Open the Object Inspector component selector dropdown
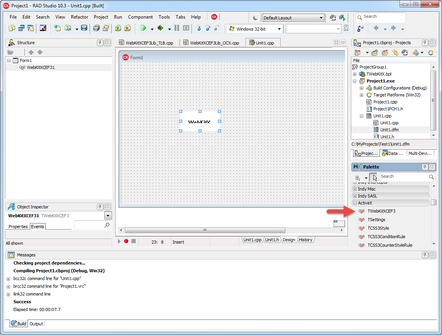 coord(108,216)
